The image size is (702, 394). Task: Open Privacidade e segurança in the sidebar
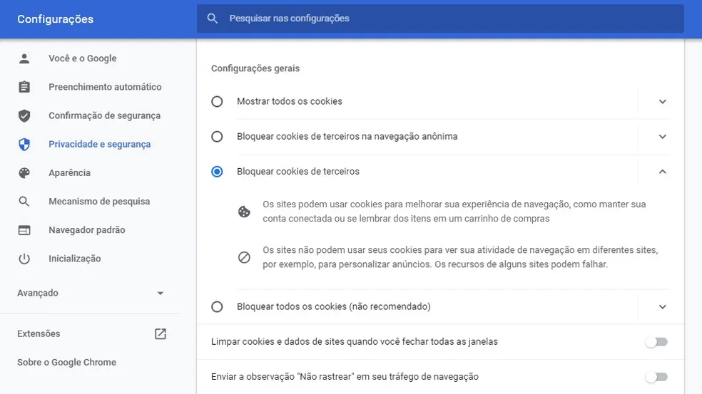click(x=99, y=144)
